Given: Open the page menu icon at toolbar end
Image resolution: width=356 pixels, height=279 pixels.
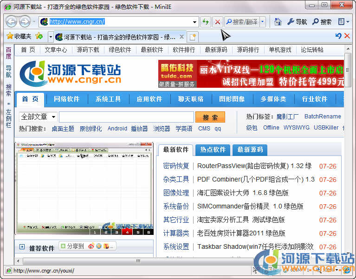Looking at the screenshot, I should 343,22.
